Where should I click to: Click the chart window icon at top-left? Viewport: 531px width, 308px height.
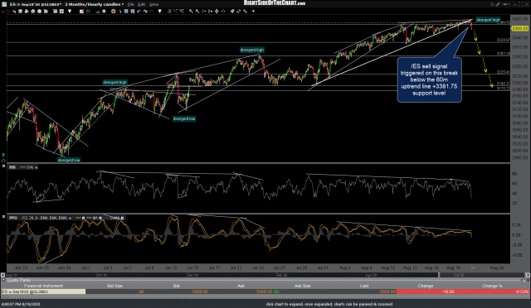point(3,4)
